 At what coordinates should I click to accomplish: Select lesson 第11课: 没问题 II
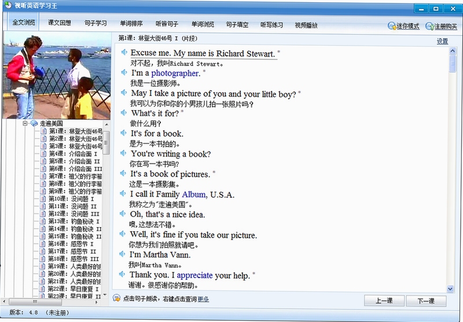[x=72, y=206]
